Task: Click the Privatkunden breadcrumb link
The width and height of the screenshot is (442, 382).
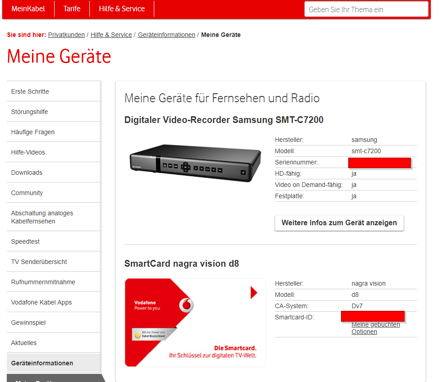Action: coord(66,35)
